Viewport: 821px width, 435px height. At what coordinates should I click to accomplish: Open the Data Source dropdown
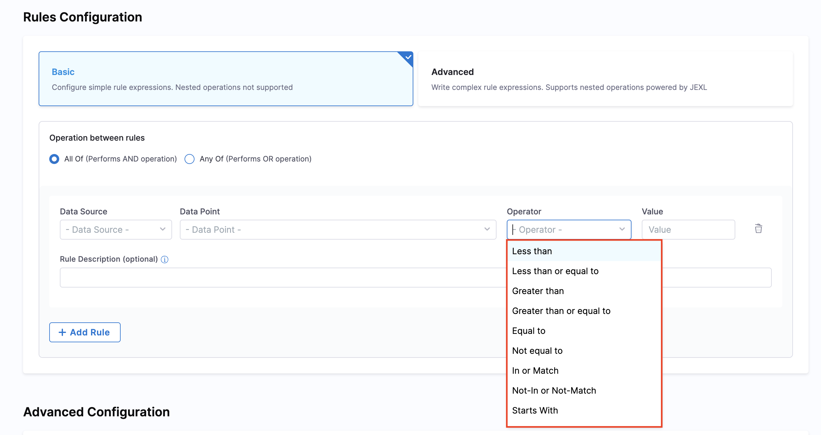(116, 229)
